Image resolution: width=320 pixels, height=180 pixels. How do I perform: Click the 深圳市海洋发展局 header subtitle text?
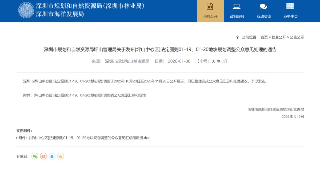(x=60, y=14)
